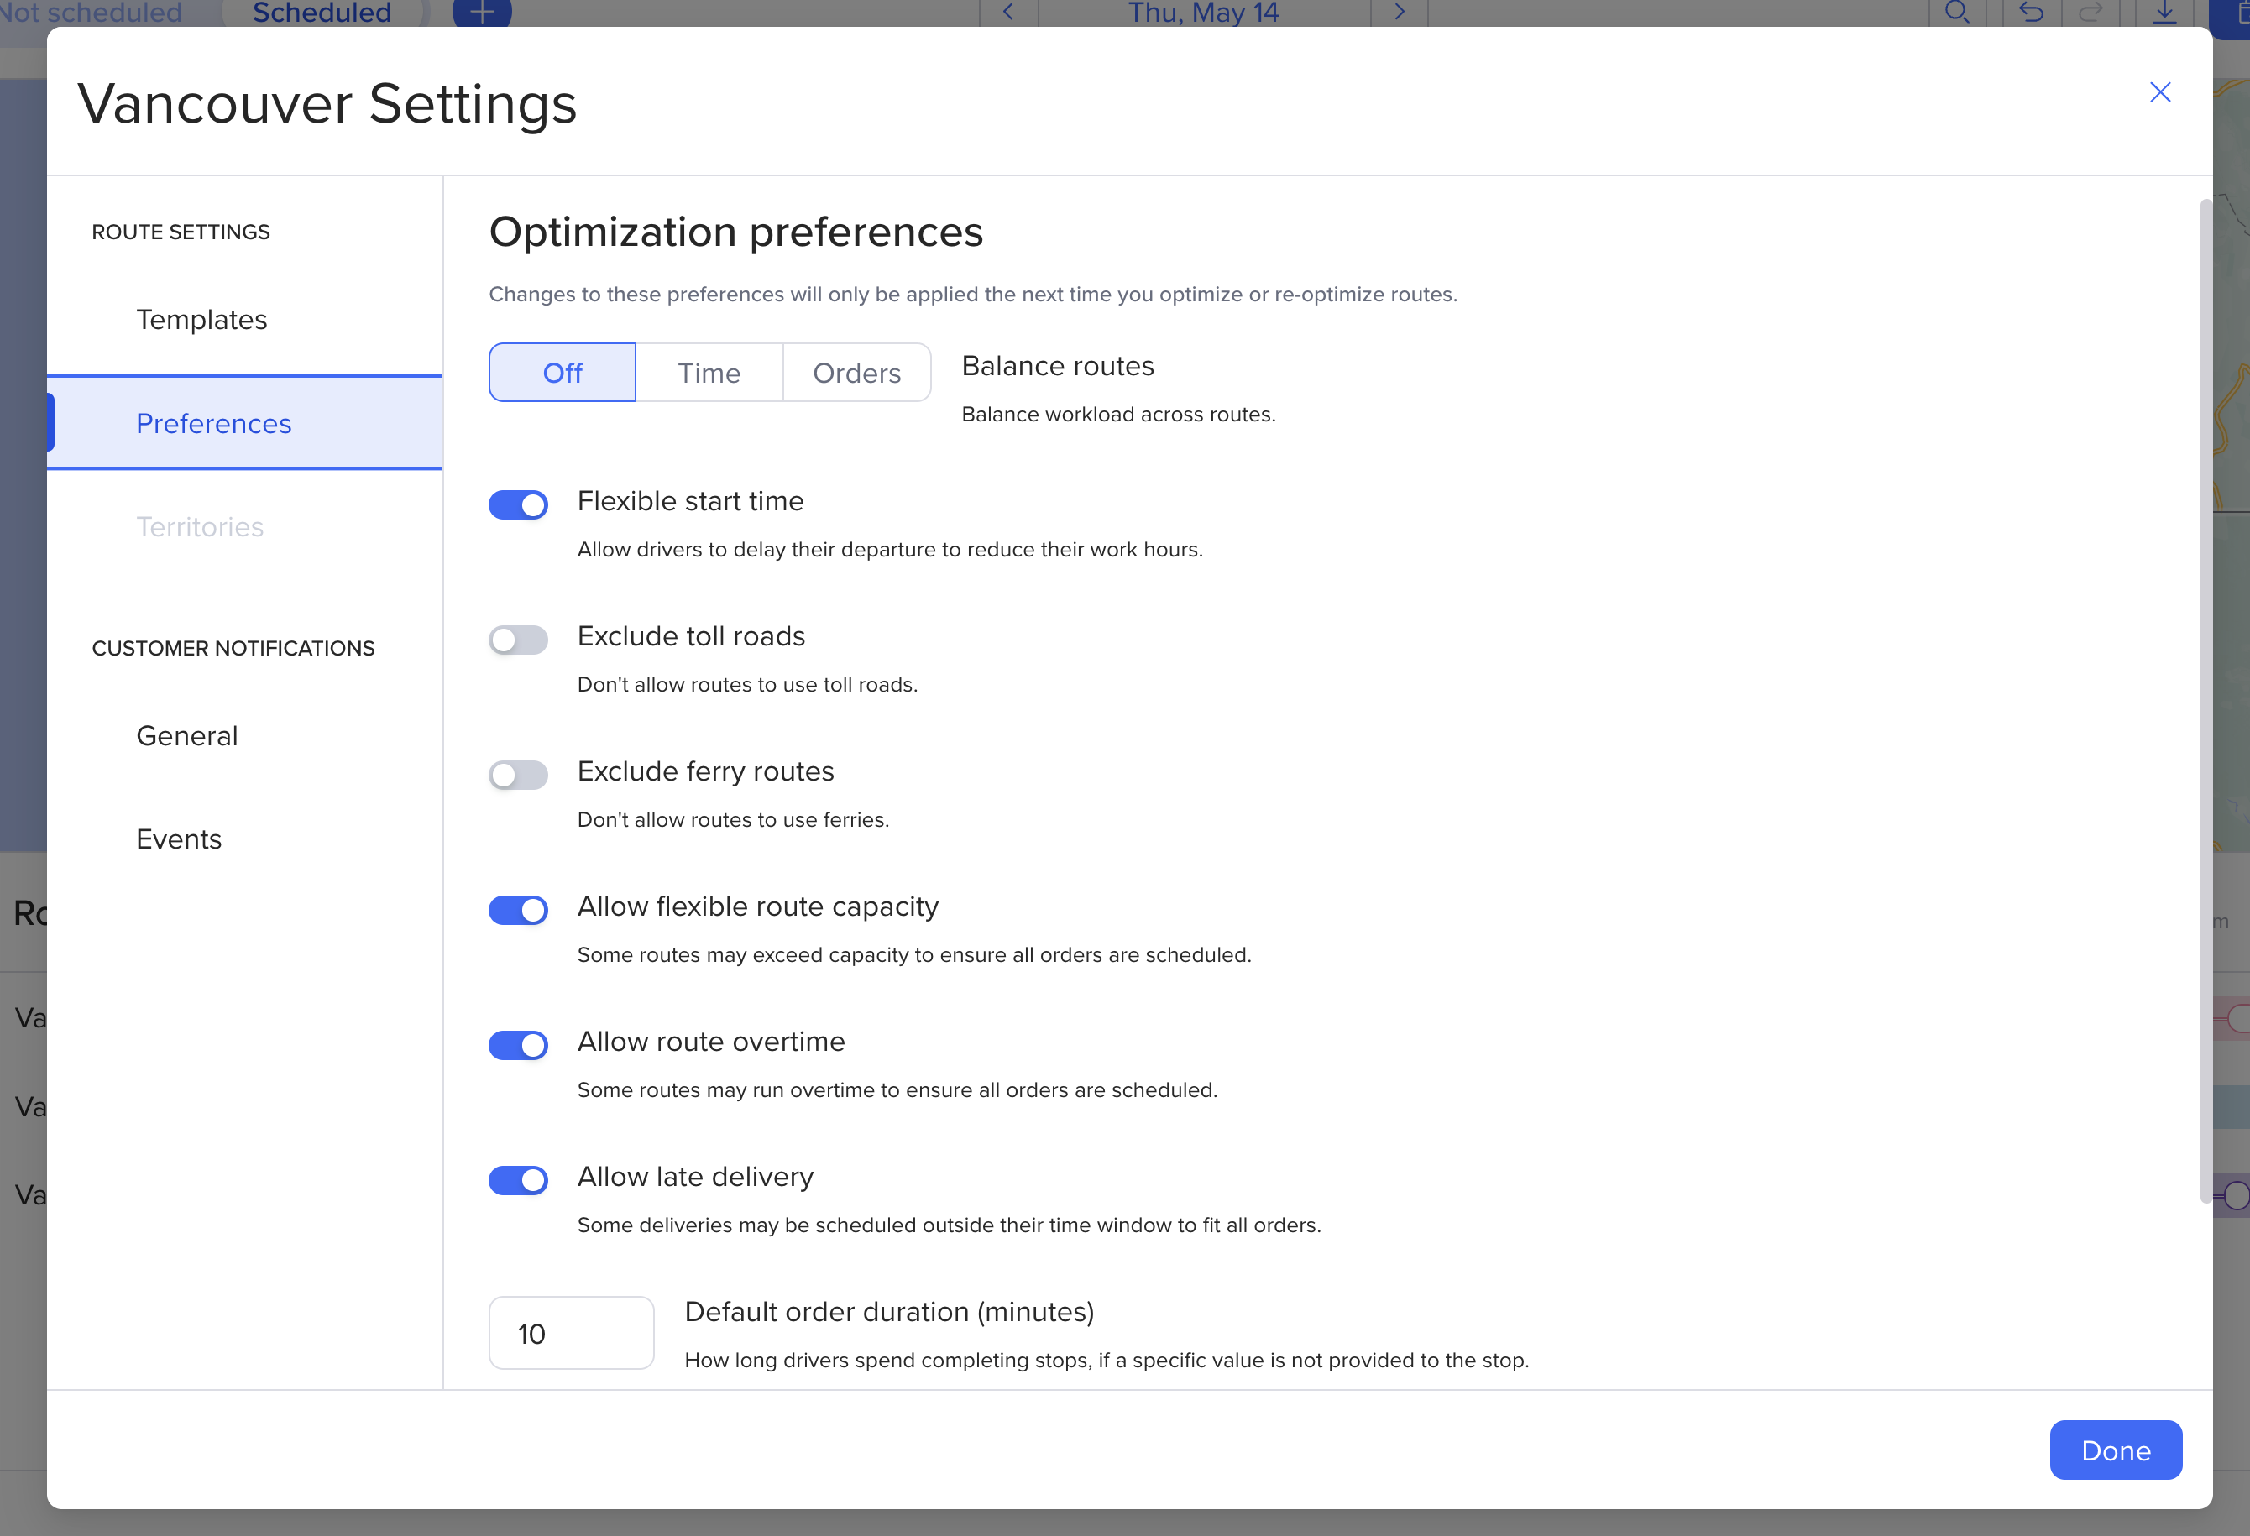This screenshot has height=1536, width=2250.
Task: Turn off Allow flexible route capacity
Action: tap(518, 910)
